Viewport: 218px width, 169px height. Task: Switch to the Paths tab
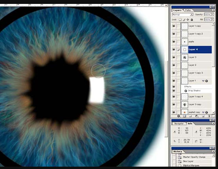pyautogui.click(x=188, y=10)
